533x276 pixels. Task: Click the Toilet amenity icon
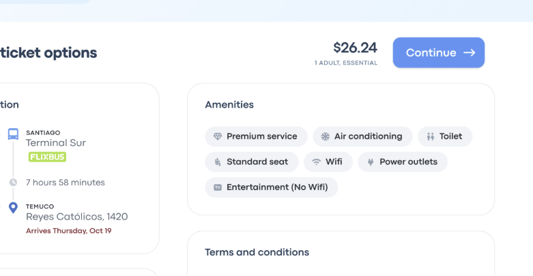click(x=431, y=136)
